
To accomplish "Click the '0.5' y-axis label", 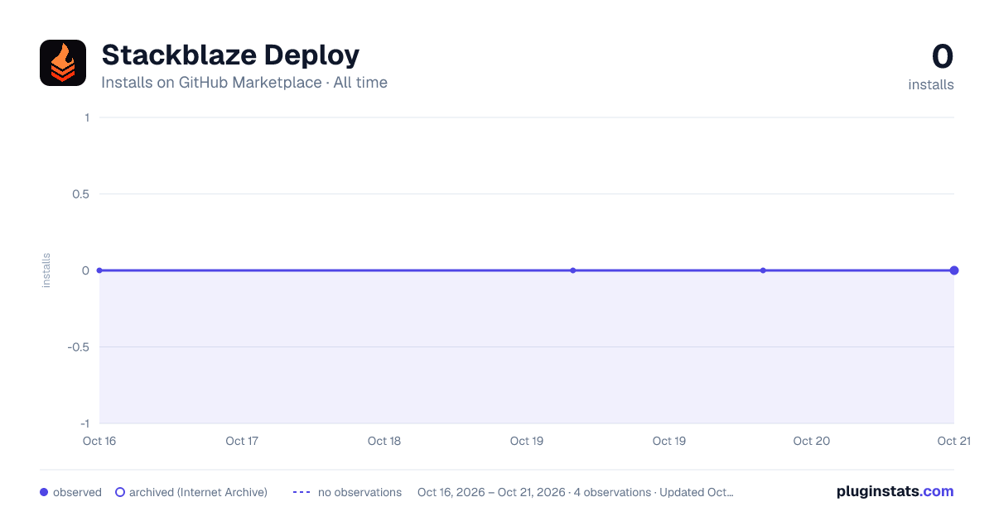I will point(81,194).
